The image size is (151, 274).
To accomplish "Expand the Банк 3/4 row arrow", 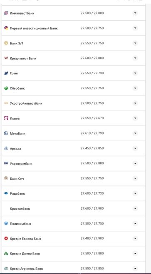I will pyautogui.click(x=135, y=43).
